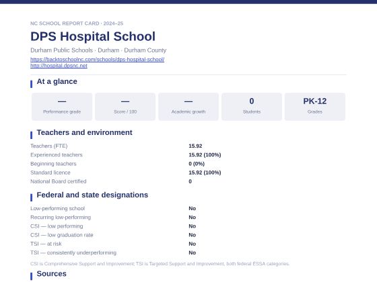Select the No value for CSI — low graduation rate
This screenshot has height=282, width=377.
(193, 235)
